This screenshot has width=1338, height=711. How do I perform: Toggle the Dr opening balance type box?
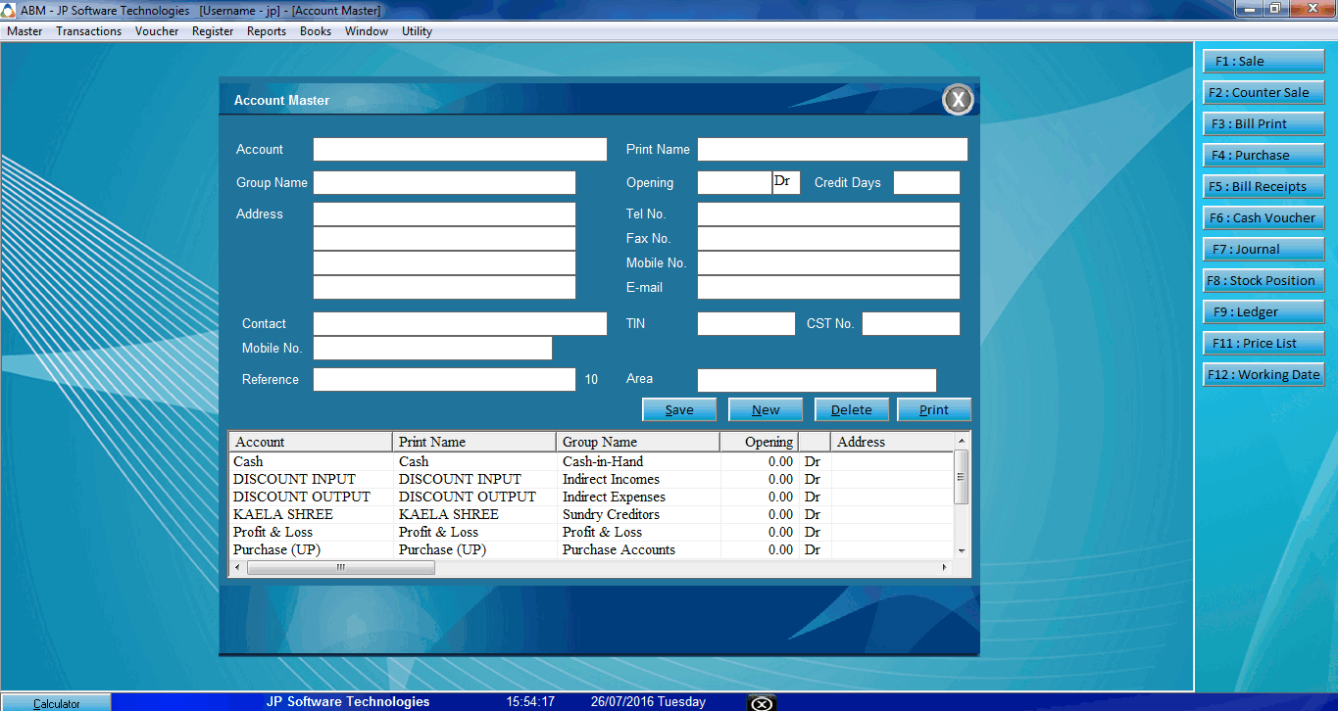[786, 182]
